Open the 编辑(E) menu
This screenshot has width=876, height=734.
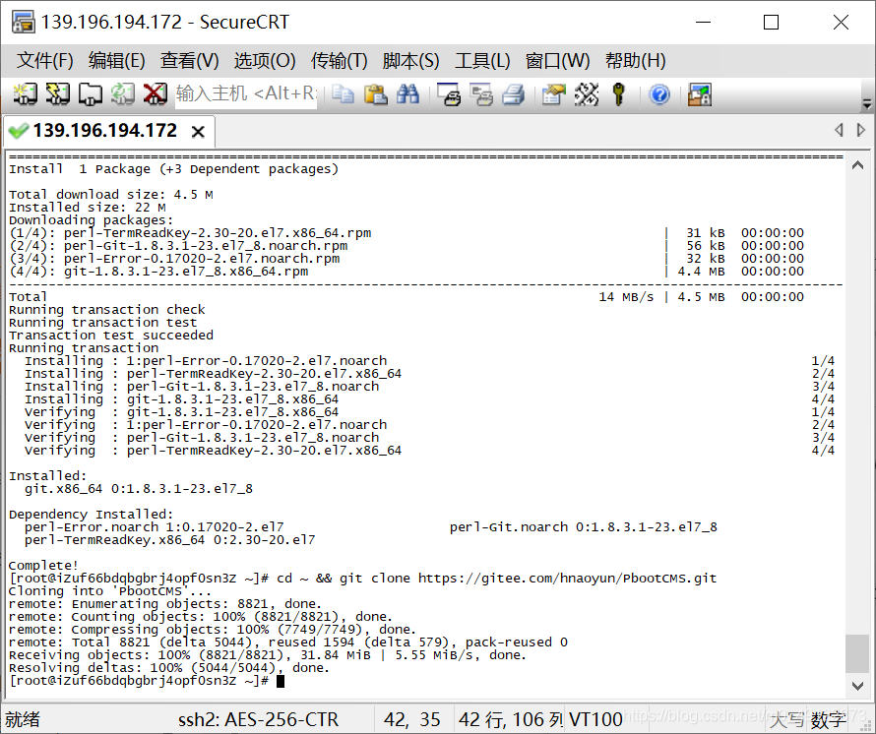(117, 60)
